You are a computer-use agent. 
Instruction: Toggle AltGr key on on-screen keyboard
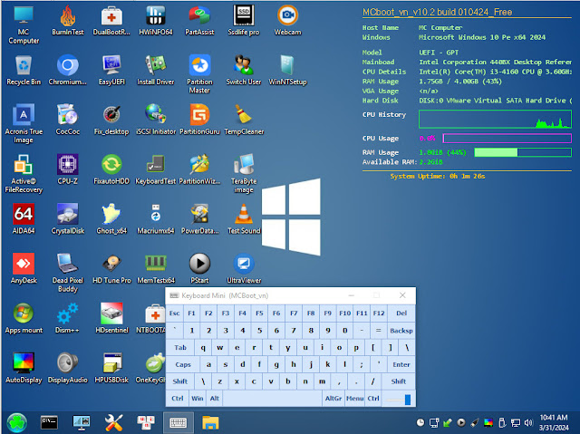point(333,399)
